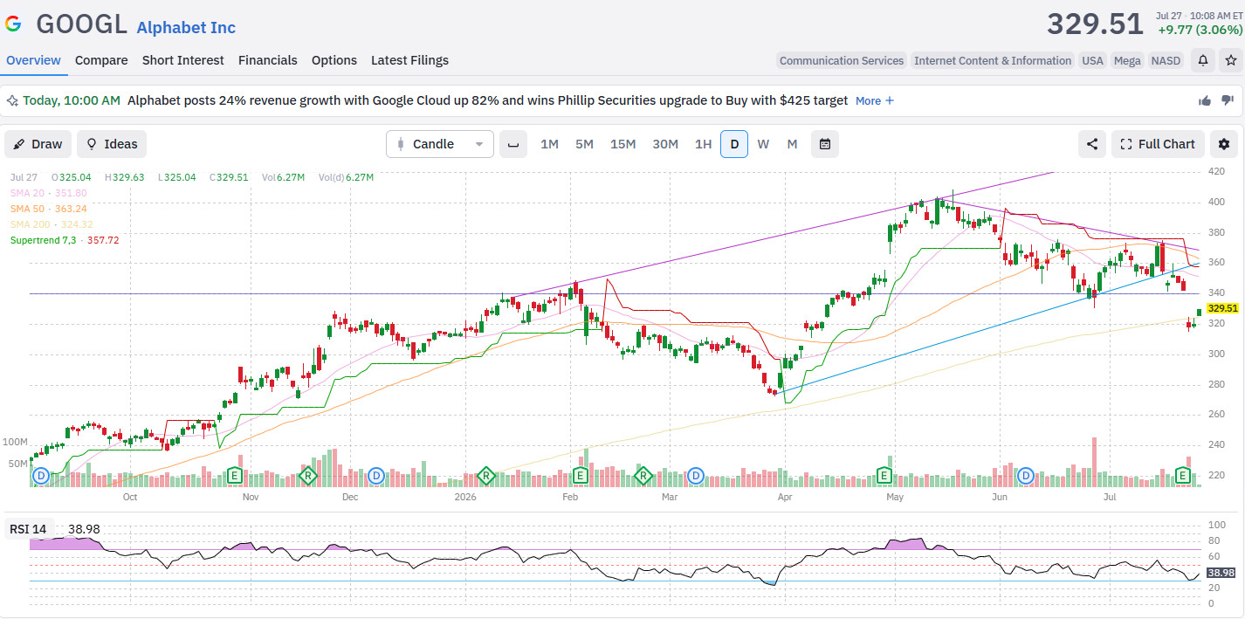The image size is (1245, 619).
Task: Click the thumbs up icon on news
Action: tap(1205, 100)
